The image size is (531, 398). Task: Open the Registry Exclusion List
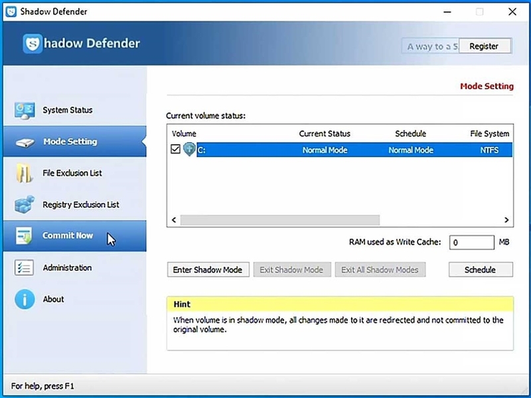[x=75, y=204]
